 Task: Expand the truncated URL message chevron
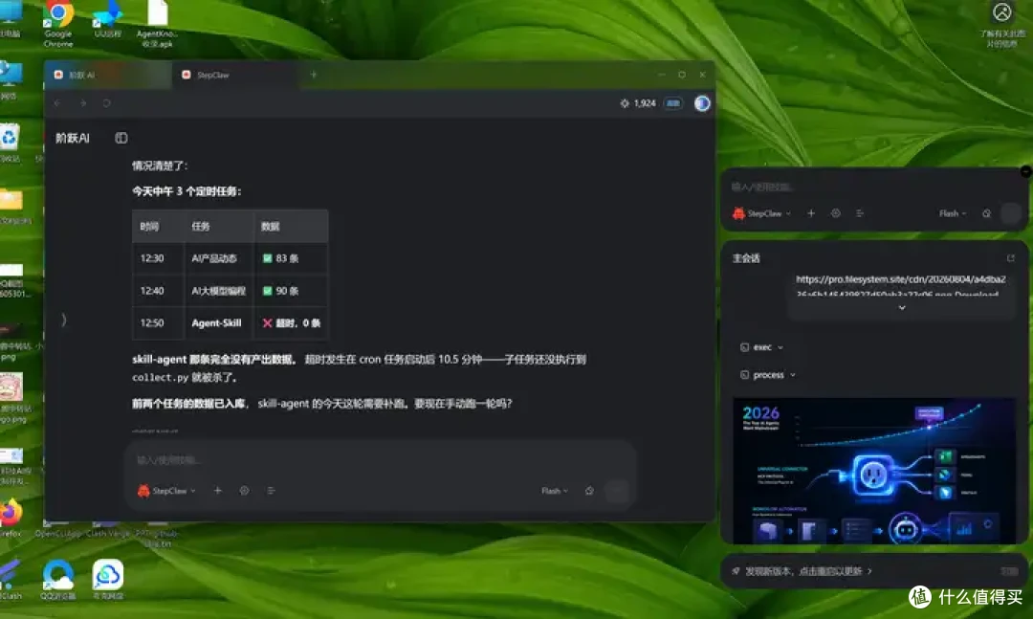point(902,308)
